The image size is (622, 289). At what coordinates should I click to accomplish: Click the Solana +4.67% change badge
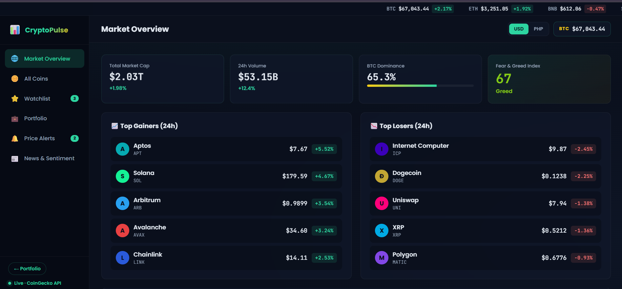(x=324, y=176)
